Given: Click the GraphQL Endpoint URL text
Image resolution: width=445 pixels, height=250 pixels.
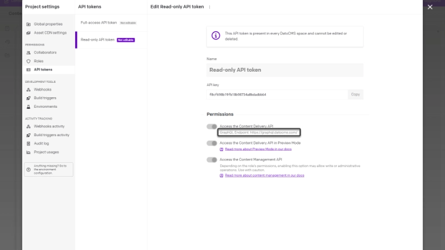Looking at the screenshot, I should (259, 132).
